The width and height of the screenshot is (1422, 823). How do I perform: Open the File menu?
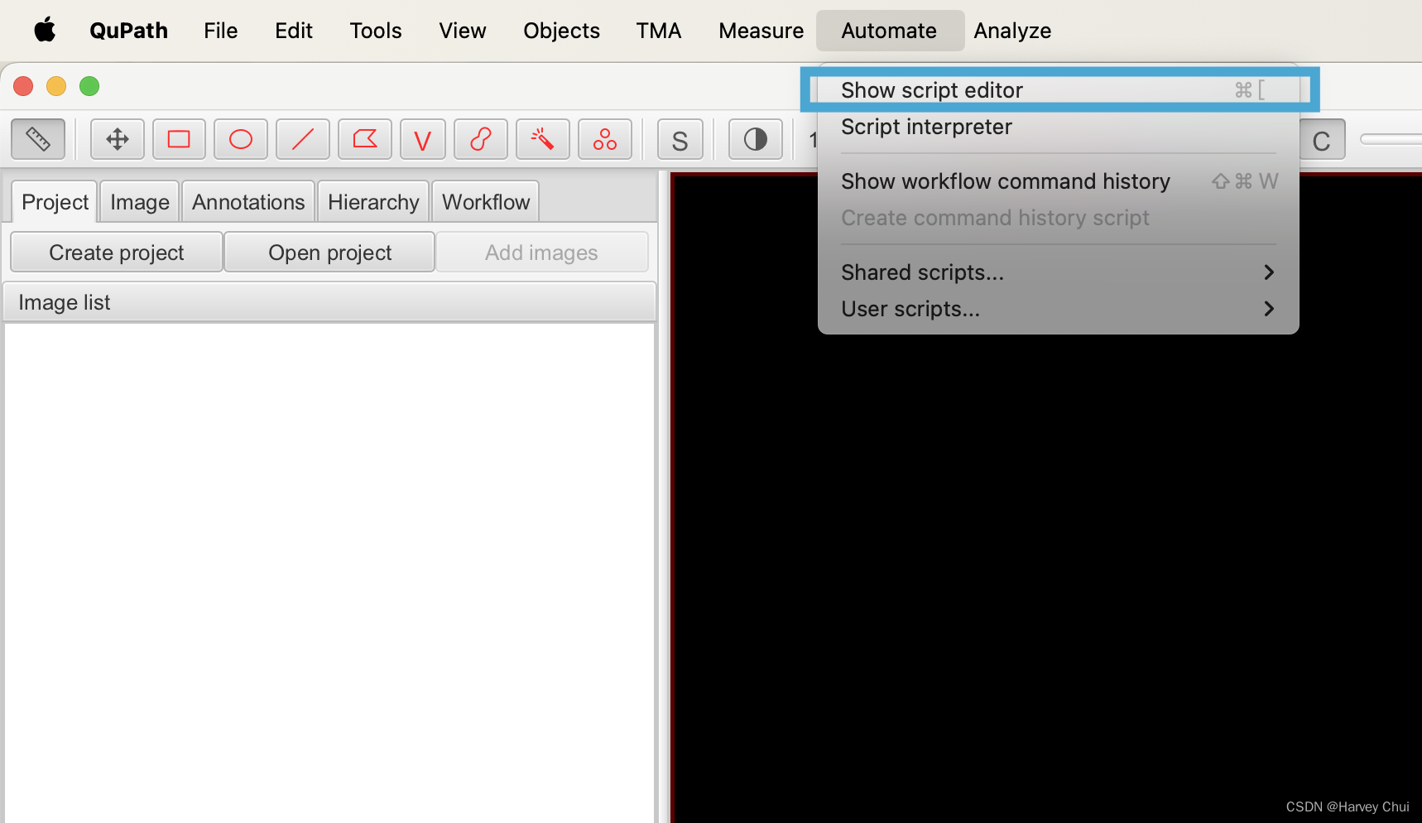click(221, 31)
